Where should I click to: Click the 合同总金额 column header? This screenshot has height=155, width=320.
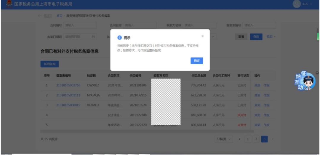click(x=199, y=76)
